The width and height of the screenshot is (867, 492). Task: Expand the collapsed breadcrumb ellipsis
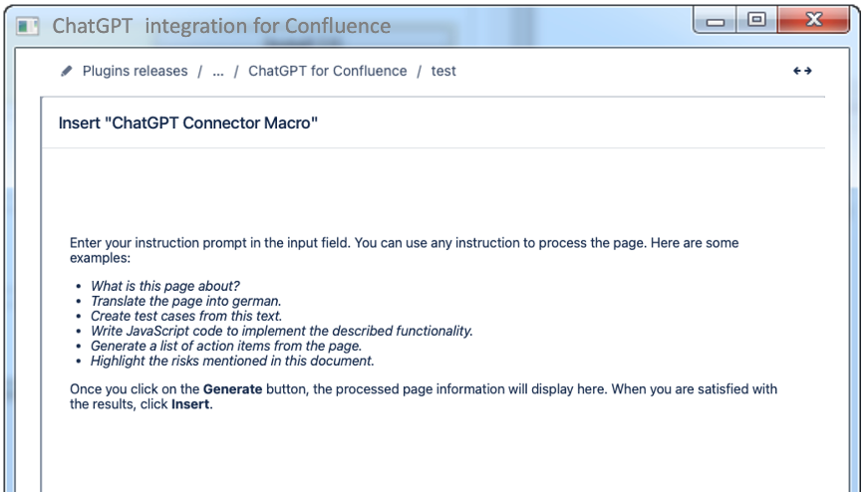(217, 71)
